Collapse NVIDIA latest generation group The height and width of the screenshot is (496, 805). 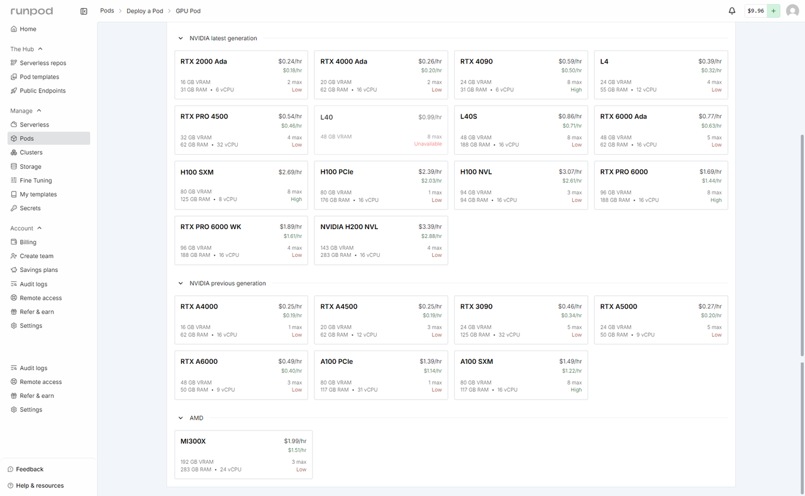(180, 38)
